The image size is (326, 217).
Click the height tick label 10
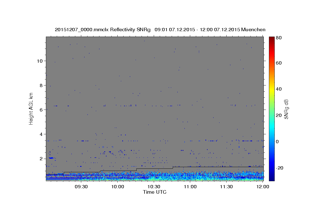click(x=40, y=61)
